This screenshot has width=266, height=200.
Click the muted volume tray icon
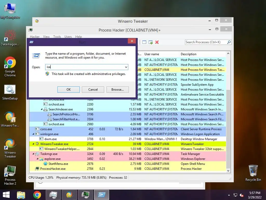(x=242, y=195)
